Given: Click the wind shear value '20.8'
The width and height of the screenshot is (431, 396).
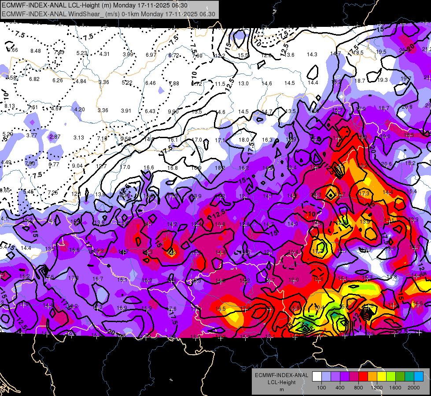Looking at the screenshot, I should click(407, 106).
